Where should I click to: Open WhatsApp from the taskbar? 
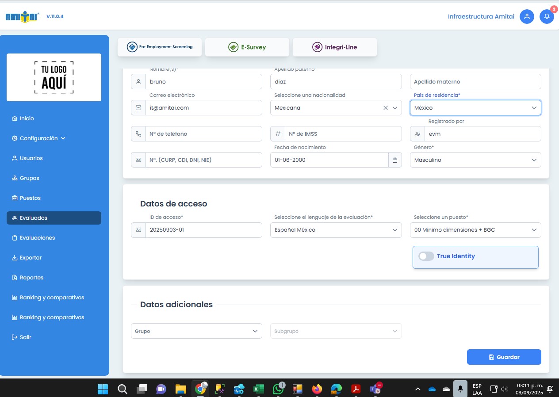click(278, 389)
